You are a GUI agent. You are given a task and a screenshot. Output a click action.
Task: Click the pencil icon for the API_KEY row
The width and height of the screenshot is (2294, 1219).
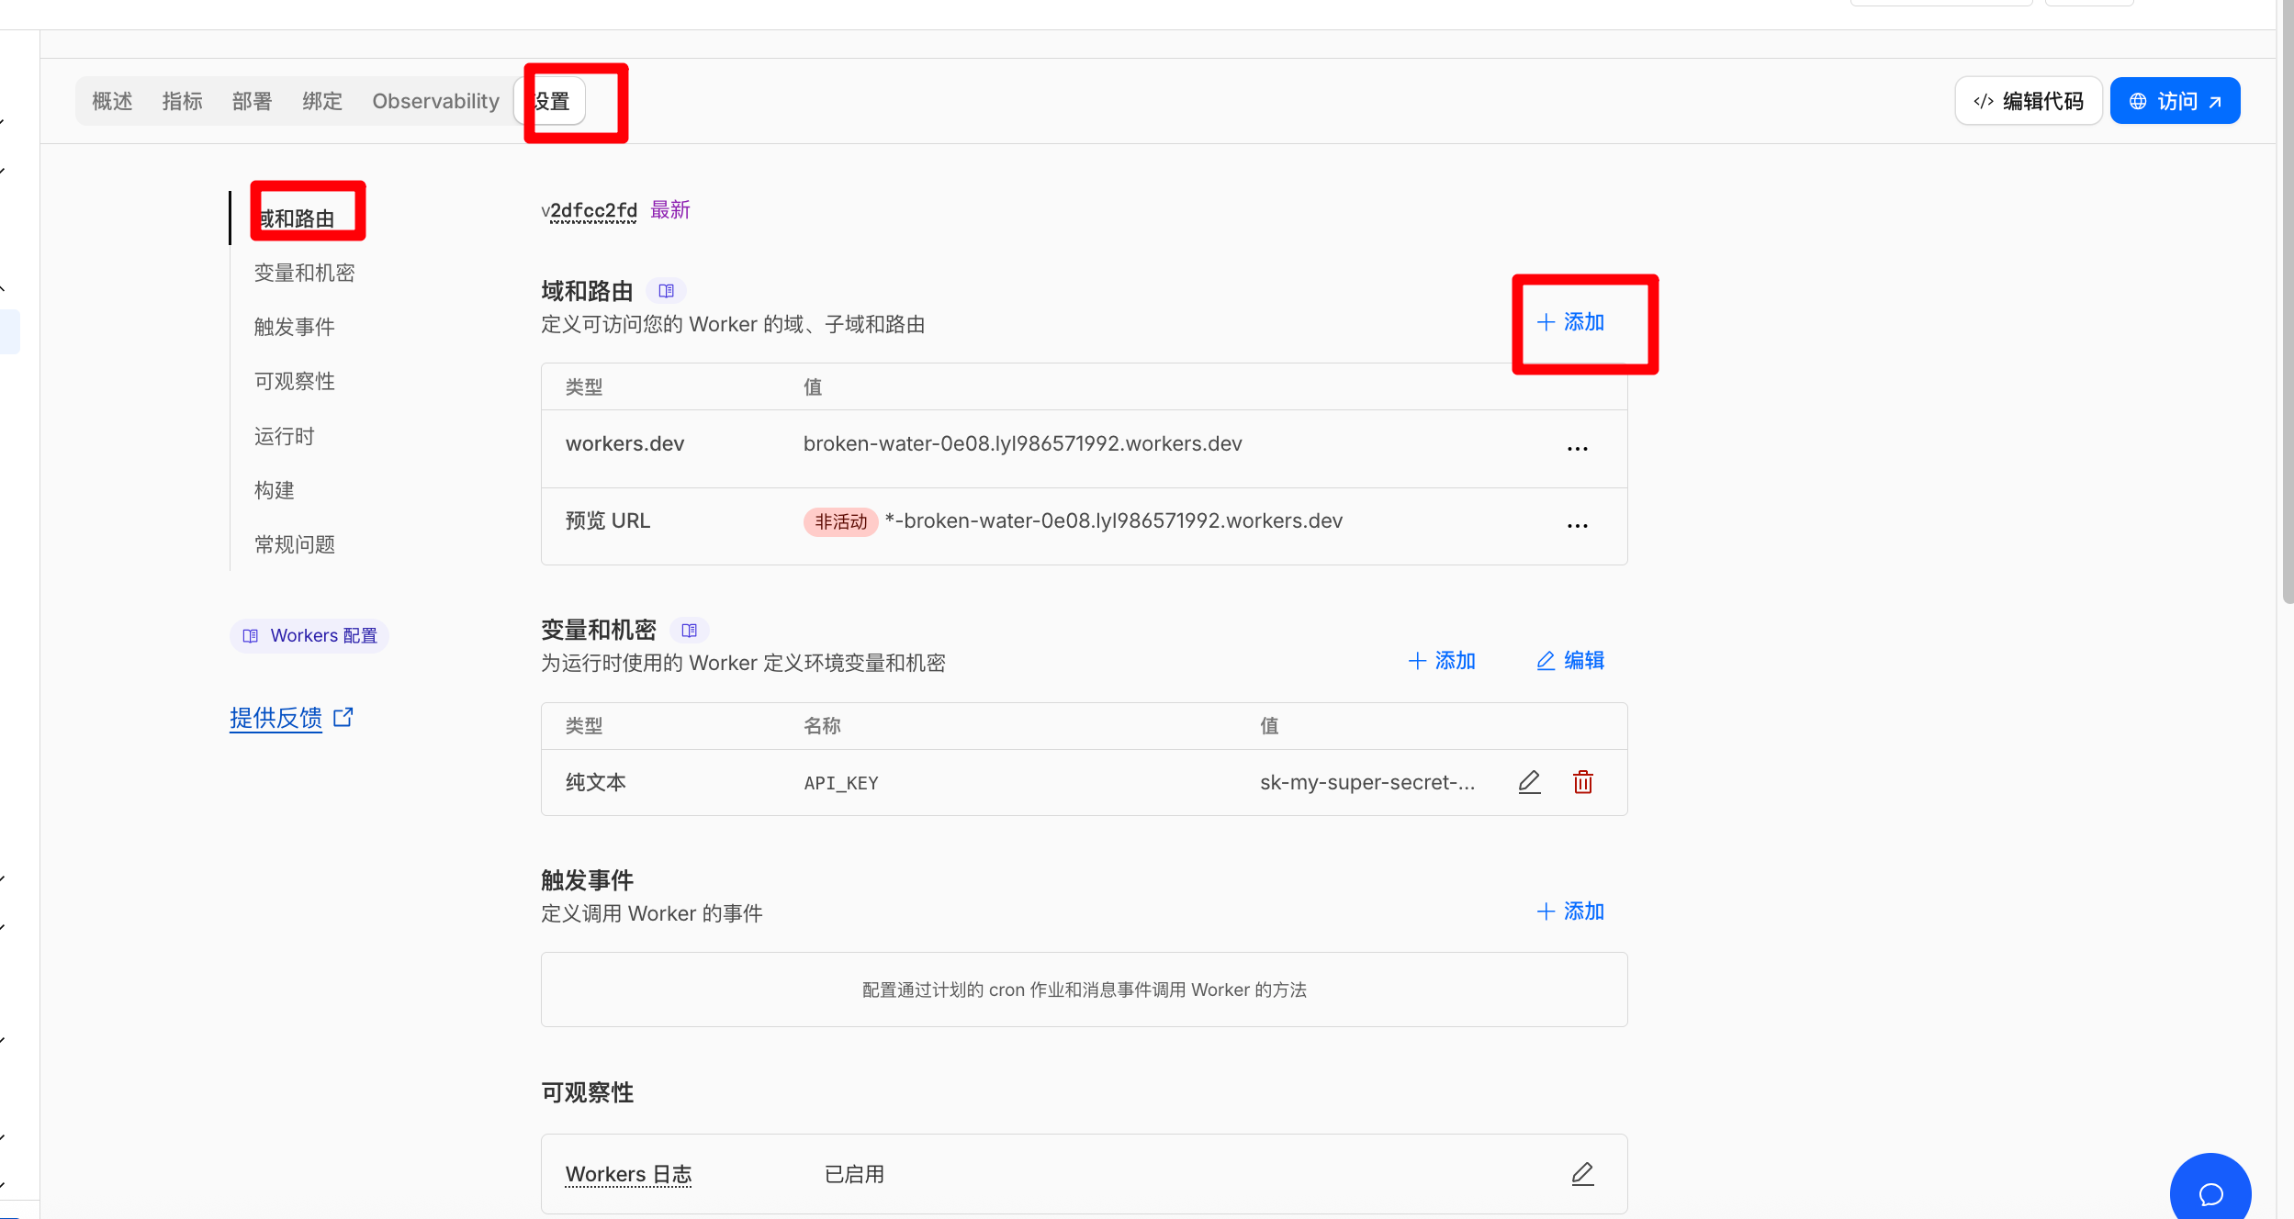coord(1529,782)
